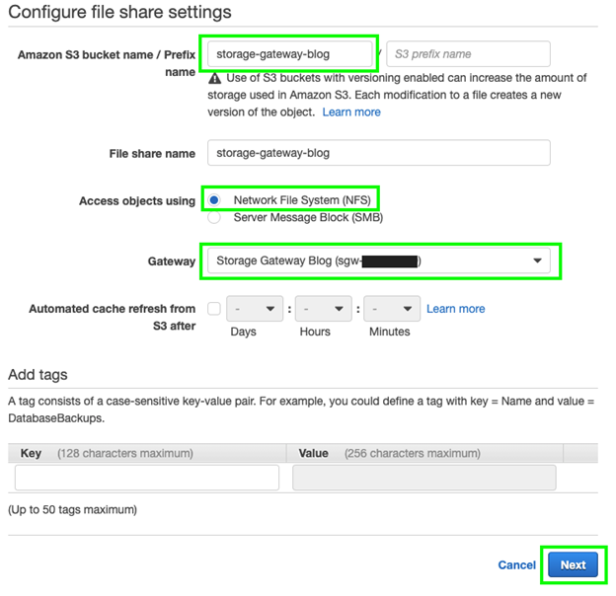Click the Add tags heading

pyautogui.click(x=38, y=375)
